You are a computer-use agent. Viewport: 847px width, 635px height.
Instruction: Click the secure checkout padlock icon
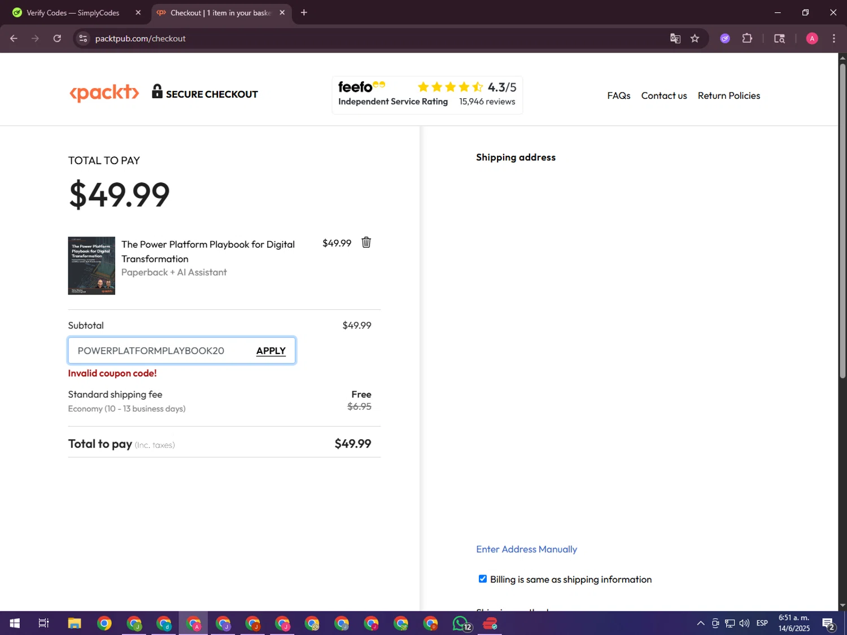click(x=157, y=91)
